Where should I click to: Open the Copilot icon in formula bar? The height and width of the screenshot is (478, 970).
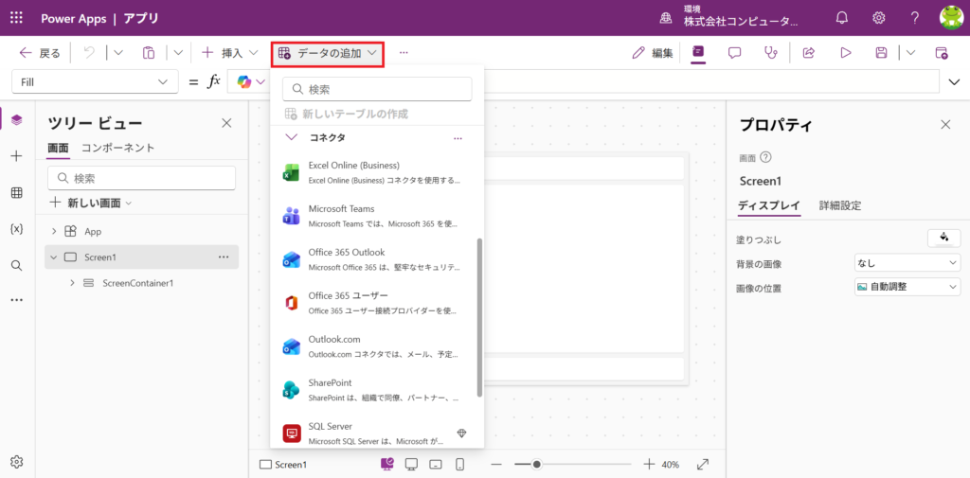click(x=244, y=81)
